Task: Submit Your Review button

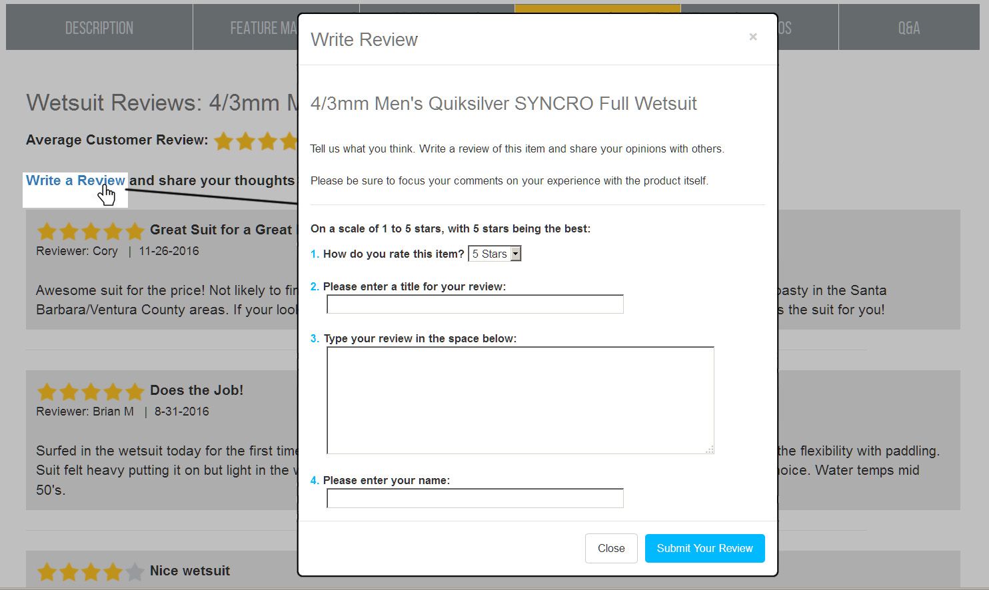Action: tap(704, 548)
